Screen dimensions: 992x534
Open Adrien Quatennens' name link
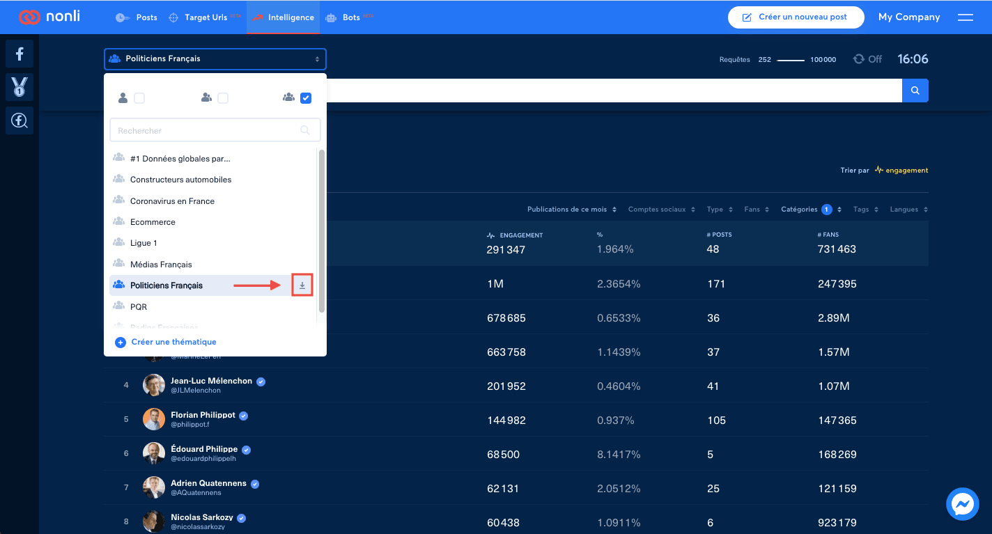tap(209, 483)
